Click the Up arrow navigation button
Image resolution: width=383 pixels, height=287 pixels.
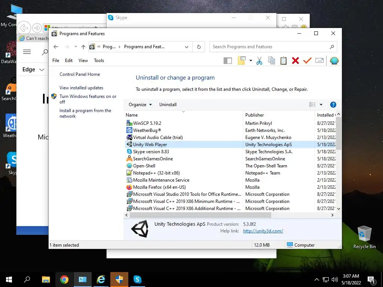pyautogui.click(x=83, y=47)
